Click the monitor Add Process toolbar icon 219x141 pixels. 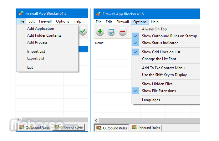click(111, 32)
